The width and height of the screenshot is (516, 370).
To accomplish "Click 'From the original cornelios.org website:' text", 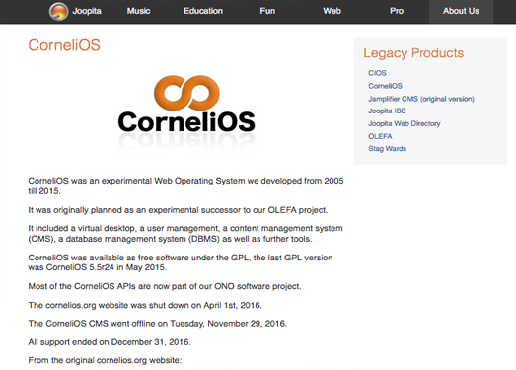I will point(105,360).
